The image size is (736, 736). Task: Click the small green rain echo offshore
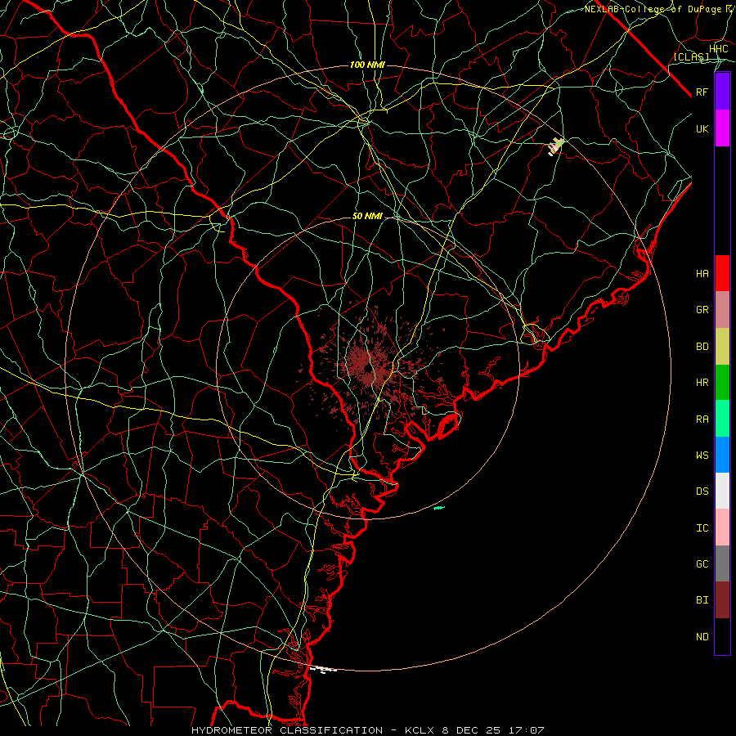pyautogui.click(x=439, y=508)
